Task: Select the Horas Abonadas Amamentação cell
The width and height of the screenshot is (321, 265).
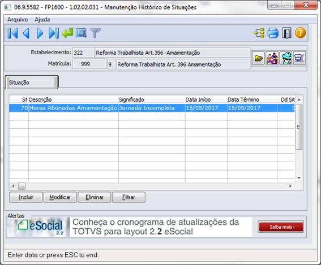Action: [74, 108]
